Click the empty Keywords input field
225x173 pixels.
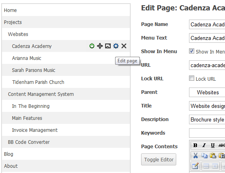(x=207, y=133)
